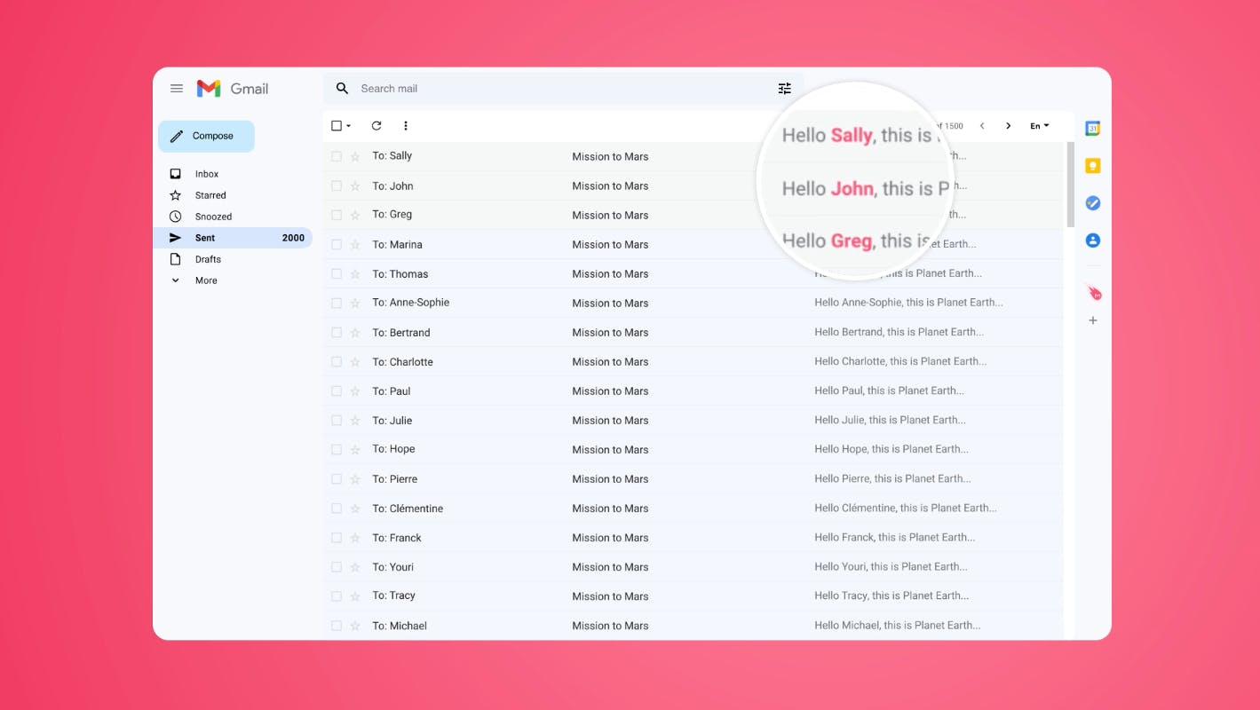Open Google Keep side panel icon
Image resolution: width=1260 pixels, height=710 pixels.
coord(1093,166)
